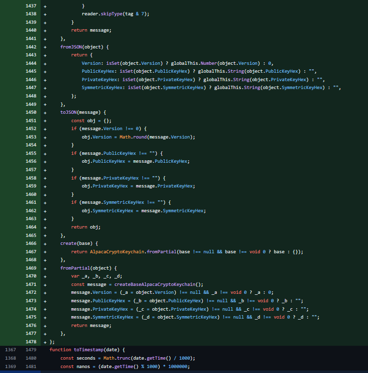Image resolution: width=368 pixels, height=373 pixels.
Task: Click 'return message;' on line 1476
Action: click(x=91, y=326)
